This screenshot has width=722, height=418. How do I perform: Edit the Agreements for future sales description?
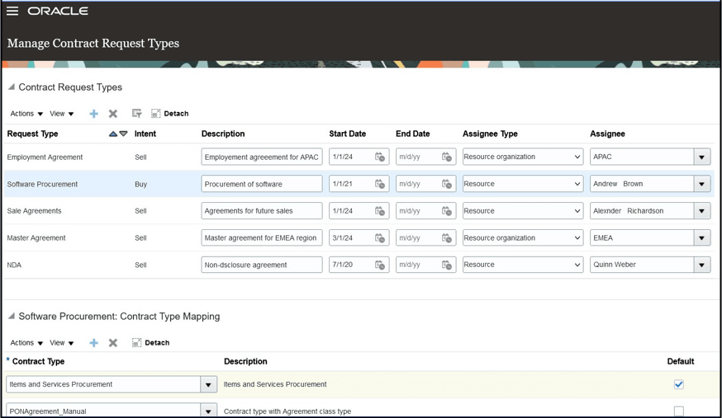tap(262, 211)
